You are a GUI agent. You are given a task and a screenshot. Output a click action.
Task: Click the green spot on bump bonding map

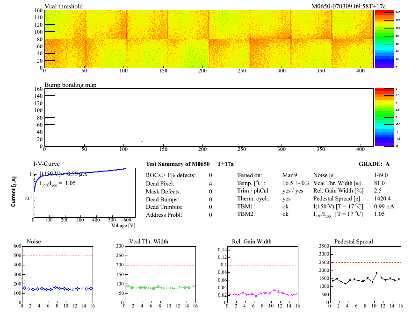(x=142, y=141)
